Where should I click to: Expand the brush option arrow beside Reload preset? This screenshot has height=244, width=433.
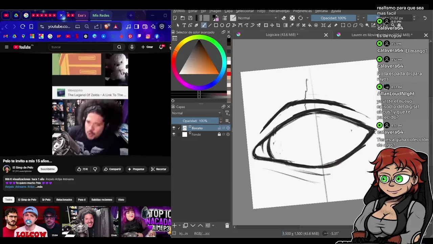point(307,18)
